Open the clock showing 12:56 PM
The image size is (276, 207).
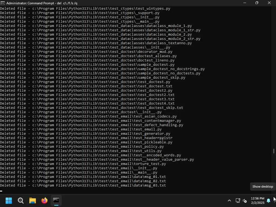tap(257, 201)
